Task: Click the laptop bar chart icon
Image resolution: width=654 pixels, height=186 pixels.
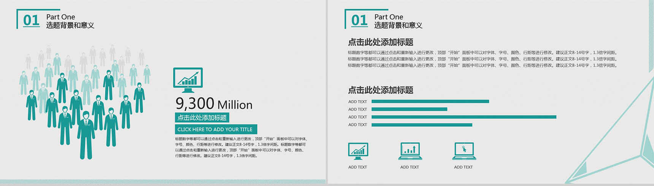Action: (410, 151)
